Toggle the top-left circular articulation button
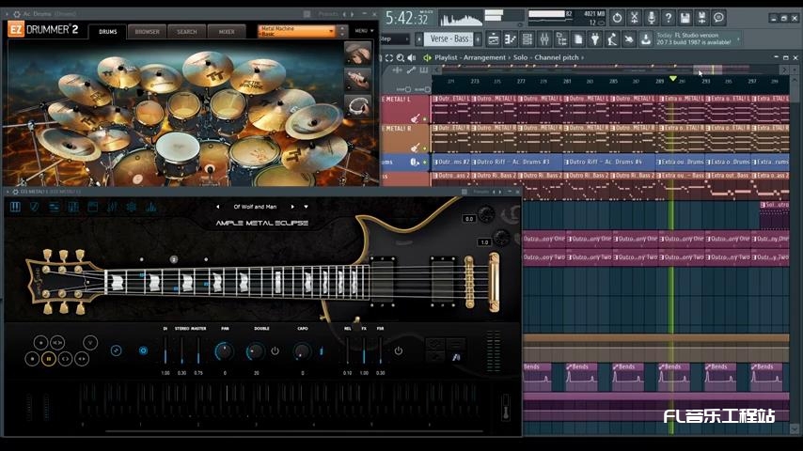The width and height of the screenshot is (803, 451). pos(40,342)
